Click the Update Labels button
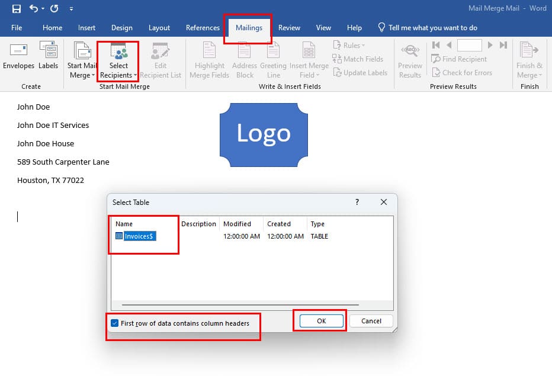The image size is (552, 376). (x=360, y=72)
